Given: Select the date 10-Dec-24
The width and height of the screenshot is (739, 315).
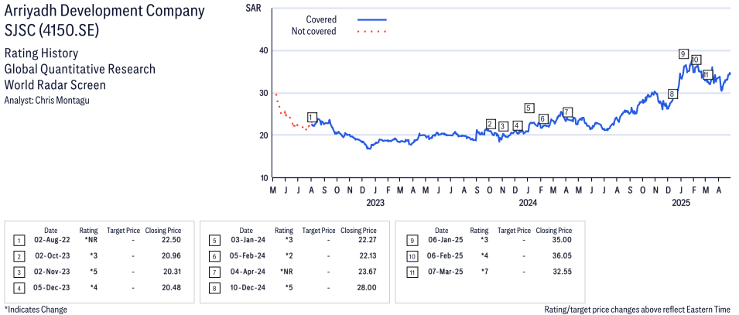Looking at the screenshot, I should pos(247,287).
